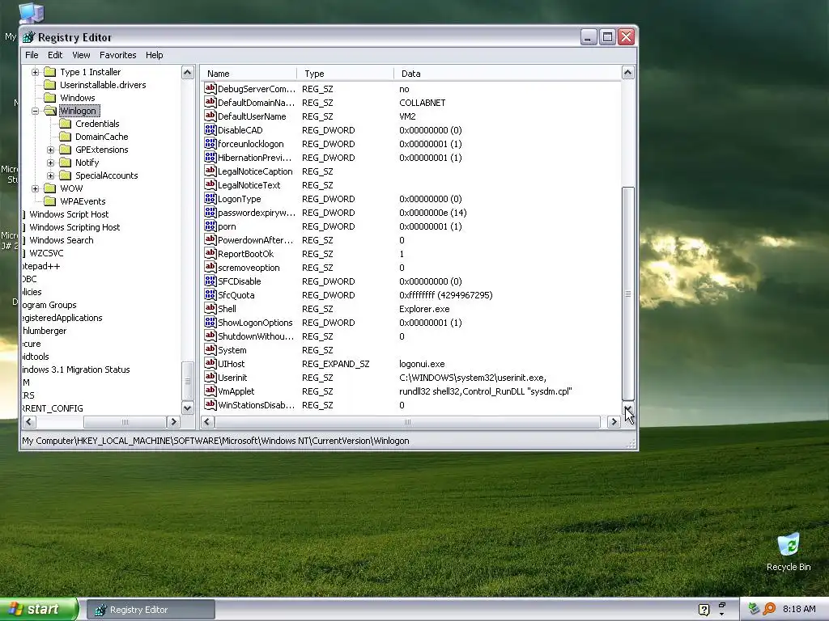Expand the WOW key
The width and height of the screenshot is (829, 621).
[x=35, y=188]
